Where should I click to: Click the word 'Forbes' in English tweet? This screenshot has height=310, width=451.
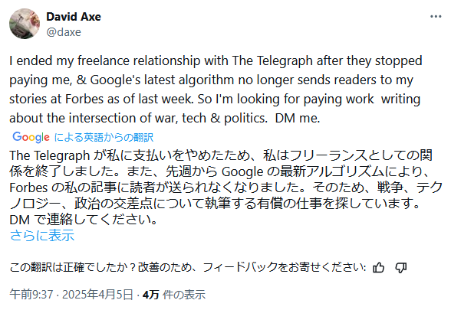pyautogui.click(x=84, y=99)
